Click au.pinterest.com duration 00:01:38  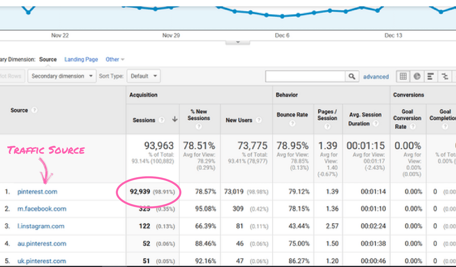[374, 244]
